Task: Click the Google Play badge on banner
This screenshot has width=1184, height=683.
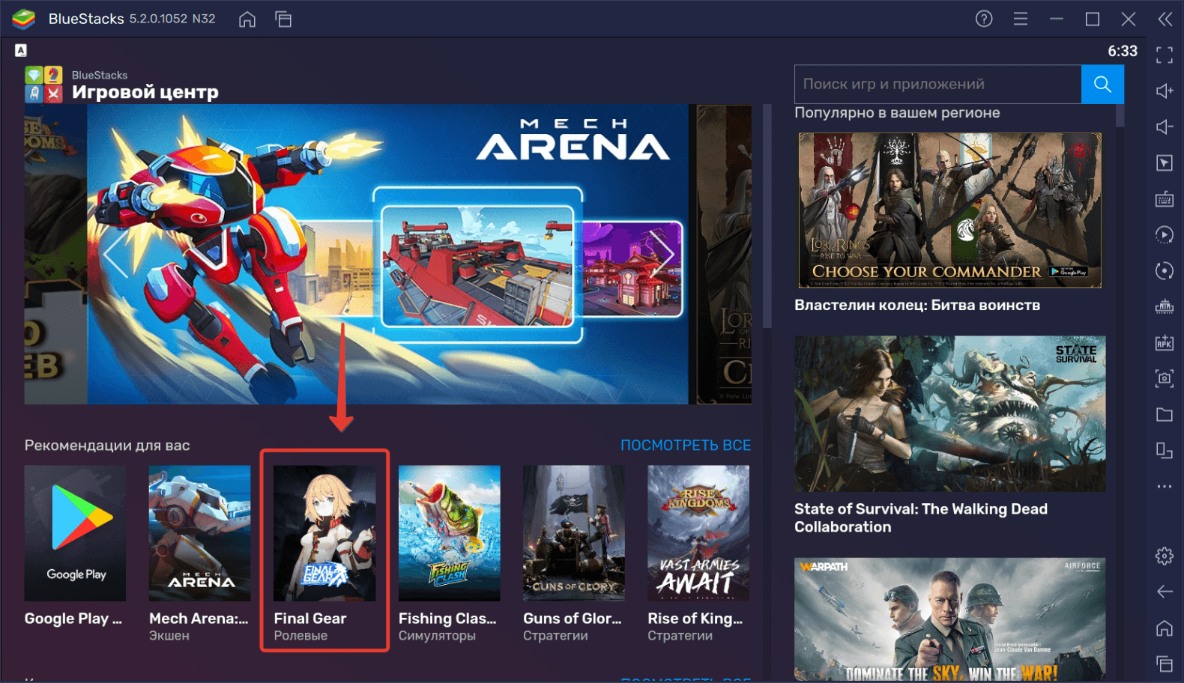Action: tap(1069, 271)
